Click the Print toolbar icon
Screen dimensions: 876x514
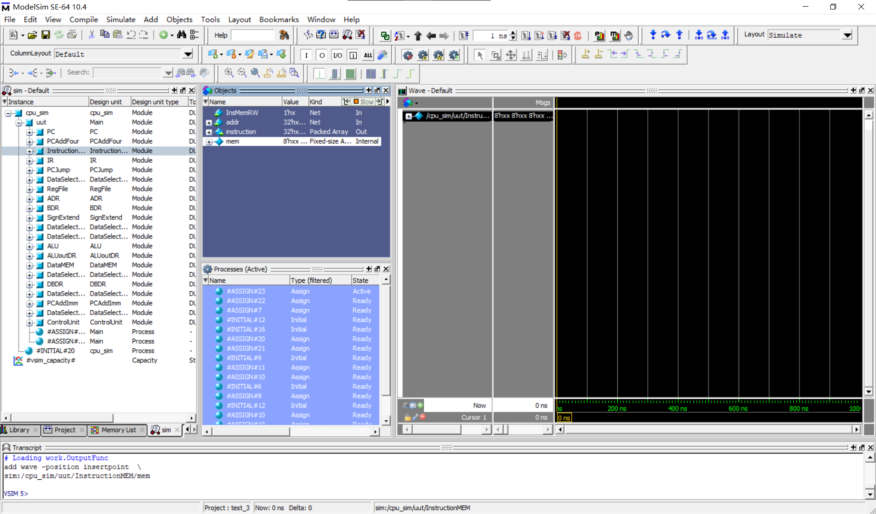pos(72,35)
